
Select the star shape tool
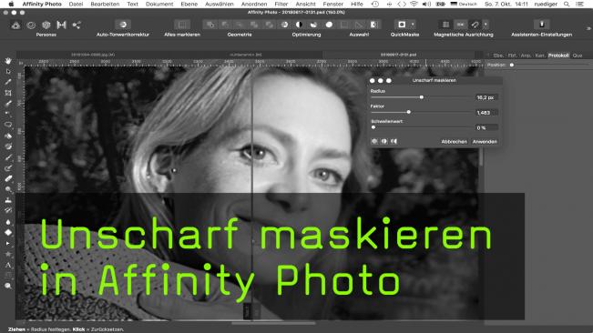8,254
